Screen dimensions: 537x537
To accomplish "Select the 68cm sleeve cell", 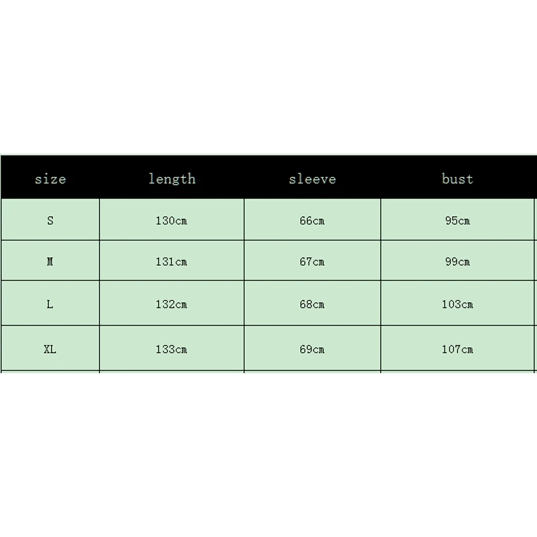I will pyautogui.click(x=312, y=304).
